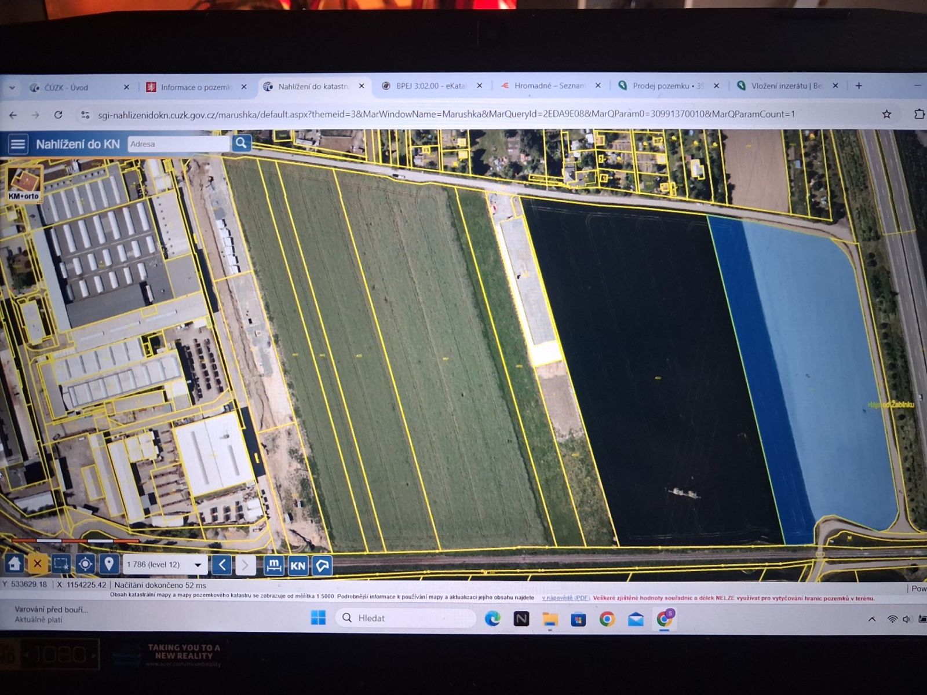This screenshot has width=927, height=695.
Task: Open the v nápovědě (PDF) link
Action: [x=565, y=598]
